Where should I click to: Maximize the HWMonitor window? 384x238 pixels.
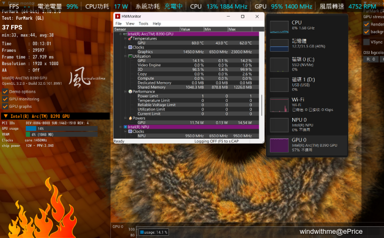click(x=243, y=17)
